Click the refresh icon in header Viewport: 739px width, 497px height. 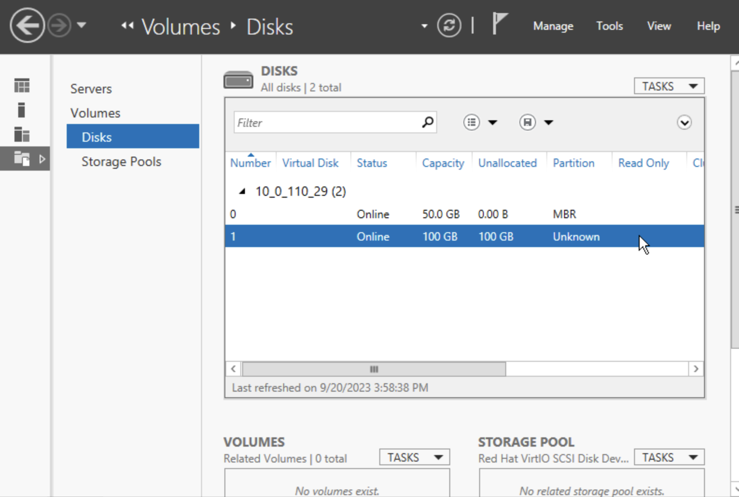(x=449, y=26)
